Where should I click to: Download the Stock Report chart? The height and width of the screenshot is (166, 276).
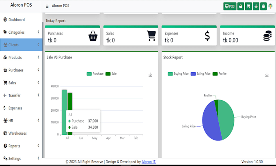click(267, 75)
